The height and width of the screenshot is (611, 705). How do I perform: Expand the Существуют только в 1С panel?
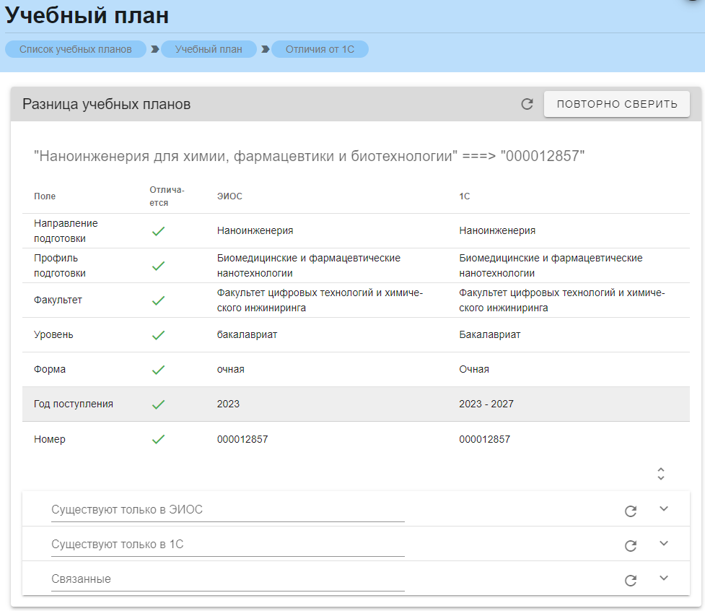coord(665,544)
